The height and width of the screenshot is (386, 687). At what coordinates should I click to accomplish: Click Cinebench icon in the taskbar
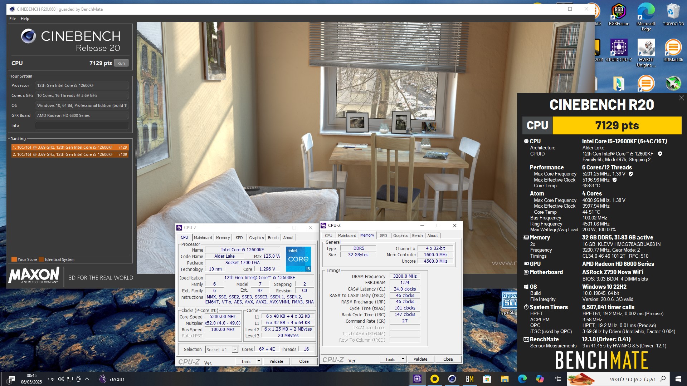452,379
